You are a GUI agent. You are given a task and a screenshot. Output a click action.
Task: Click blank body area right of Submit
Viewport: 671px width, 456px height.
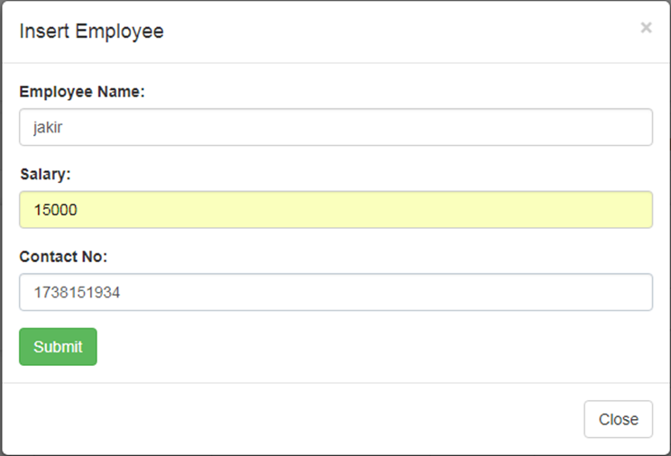[x=361, y=347]
